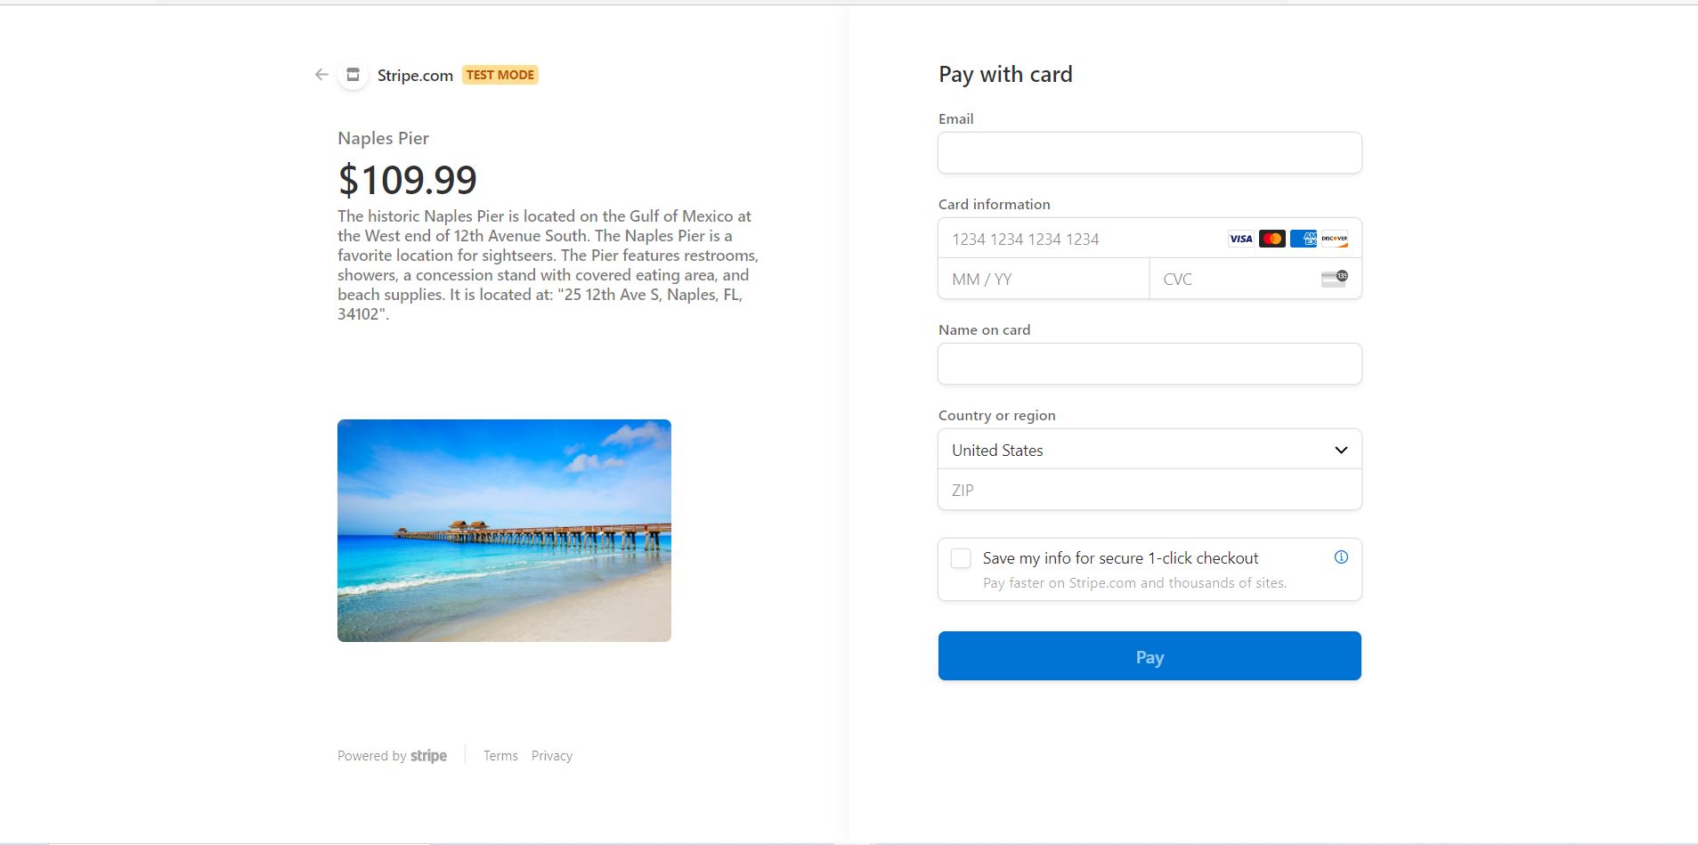The image size is (1698, 845).
Task: Click the American Express card icon
Action: (1303, 239)
